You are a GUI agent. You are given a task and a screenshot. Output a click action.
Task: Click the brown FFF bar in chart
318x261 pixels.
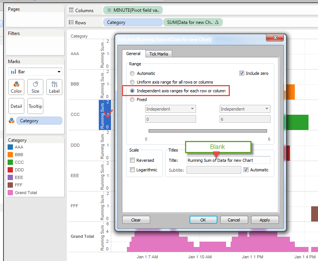315,214
